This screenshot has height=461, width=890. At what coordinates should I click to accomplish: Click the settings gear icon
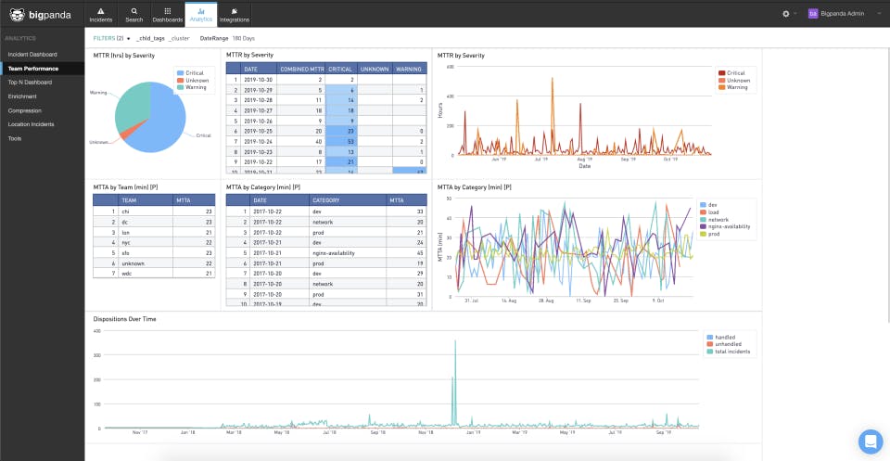(785, 14)
